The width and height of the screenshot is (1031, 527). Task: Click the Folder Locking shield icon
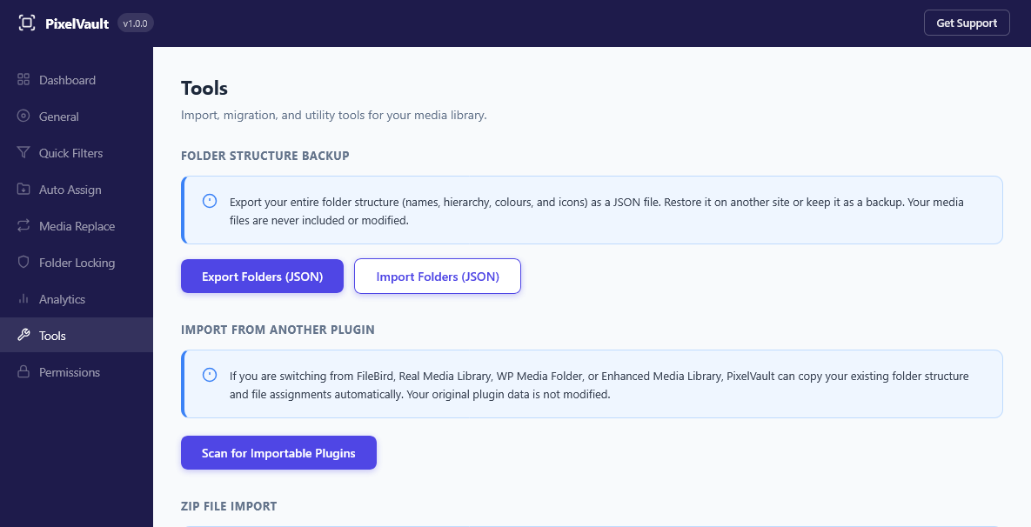pos(23,262)
